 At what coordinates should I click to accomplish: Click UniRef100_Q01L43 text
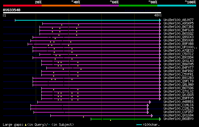pos(178,61)
